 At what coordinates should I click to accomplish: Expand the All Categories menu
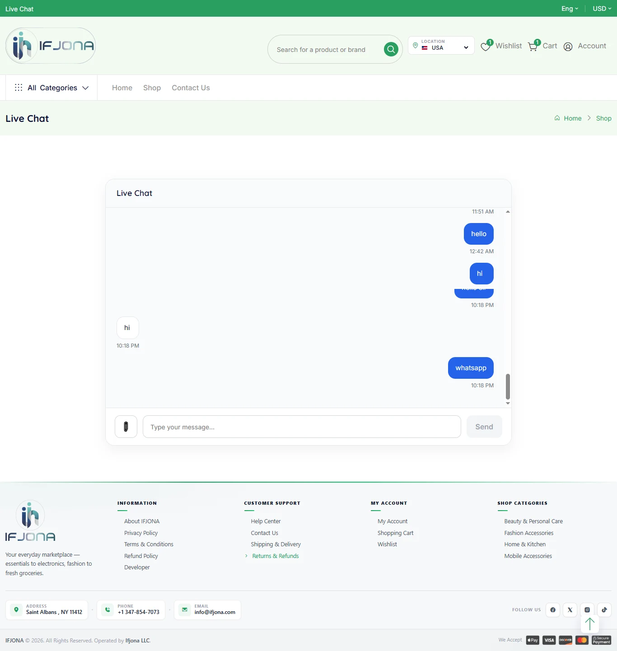(x=51, y=88)
